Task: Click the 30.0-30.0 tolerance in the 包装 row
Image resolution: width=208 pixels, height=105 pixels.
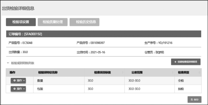Action: click(134, 89)
